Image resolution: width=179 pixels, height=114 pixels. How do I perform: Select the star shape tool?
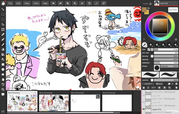tap(3, 74)
